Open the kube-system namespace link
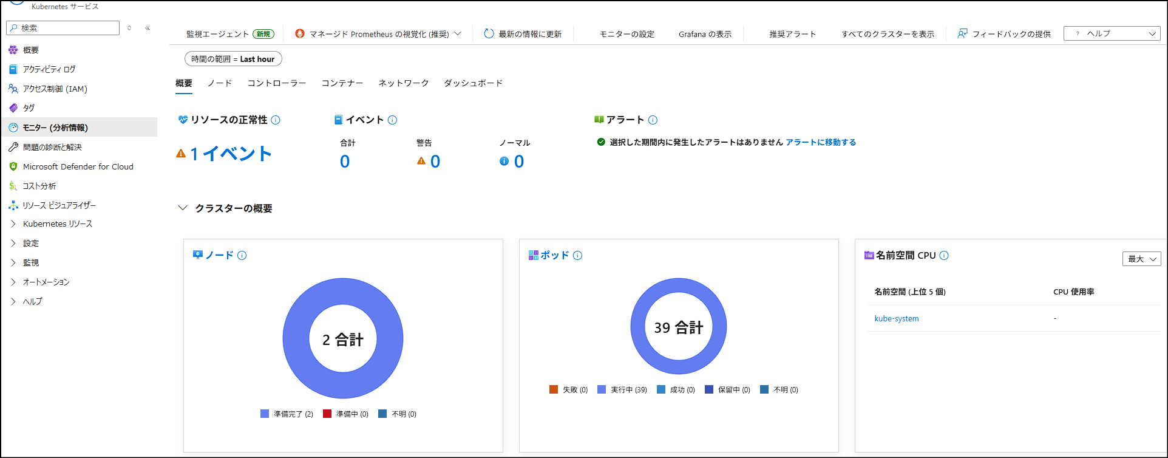1168x458 pixels. (x=897, y=318)
